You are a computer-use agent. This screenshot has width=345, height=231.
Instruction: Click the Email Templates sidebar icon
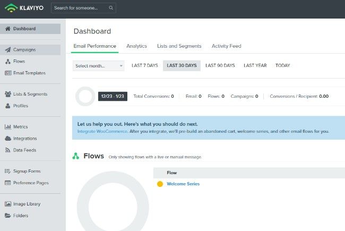click(x=8, y=73)
